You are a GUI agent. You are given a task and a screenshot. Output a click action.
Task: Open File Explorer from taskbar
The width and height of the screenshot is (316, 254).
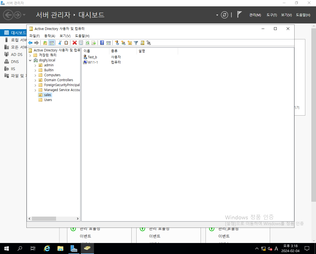(x=60, y=248)
